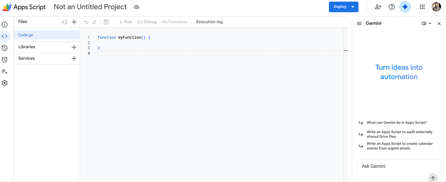
Task: Place cursor on empty line 4
Action: pos(222,53)
